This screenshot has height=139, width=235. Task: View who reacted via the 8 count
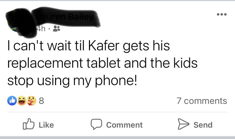point(41,101)
